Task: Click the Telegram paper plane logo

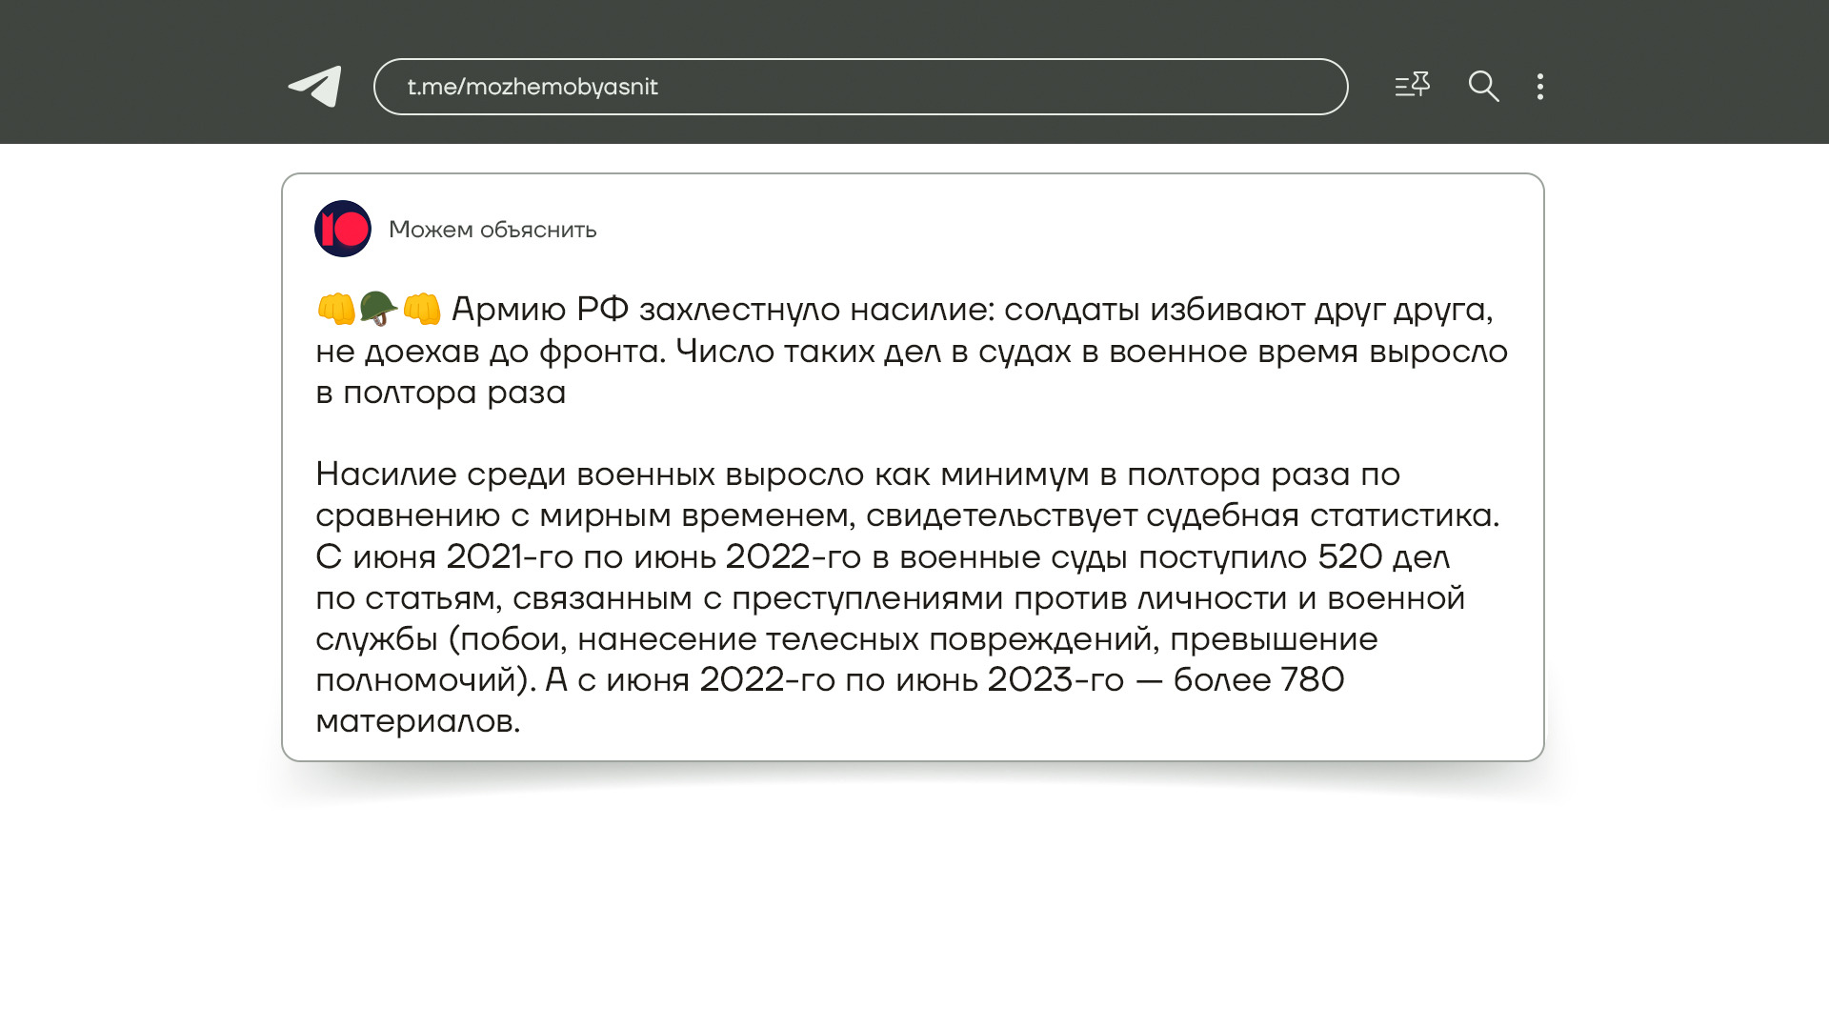Action: (315, 87)
